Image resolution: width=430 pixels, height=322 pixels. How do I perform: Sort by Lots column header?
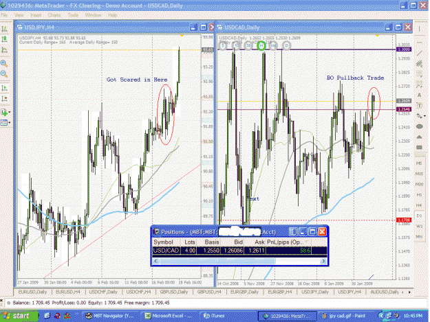tap(190, 242)
